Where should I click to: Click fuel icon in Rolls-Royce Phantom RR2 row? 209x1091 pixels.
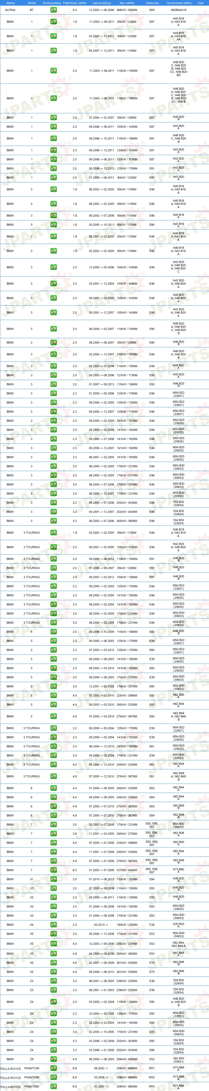53,1077
